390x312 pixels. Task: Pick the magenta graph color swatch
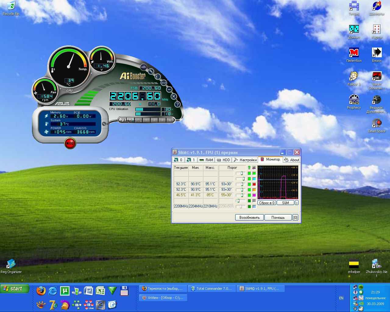[x=254, y=195]
